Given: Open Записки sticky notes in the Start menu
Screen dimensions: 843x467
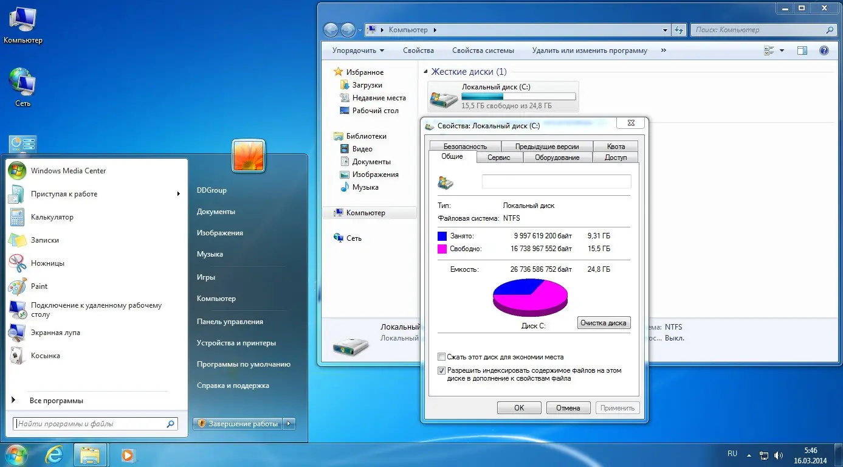Looking at the screenshot, I should [97, 240].
